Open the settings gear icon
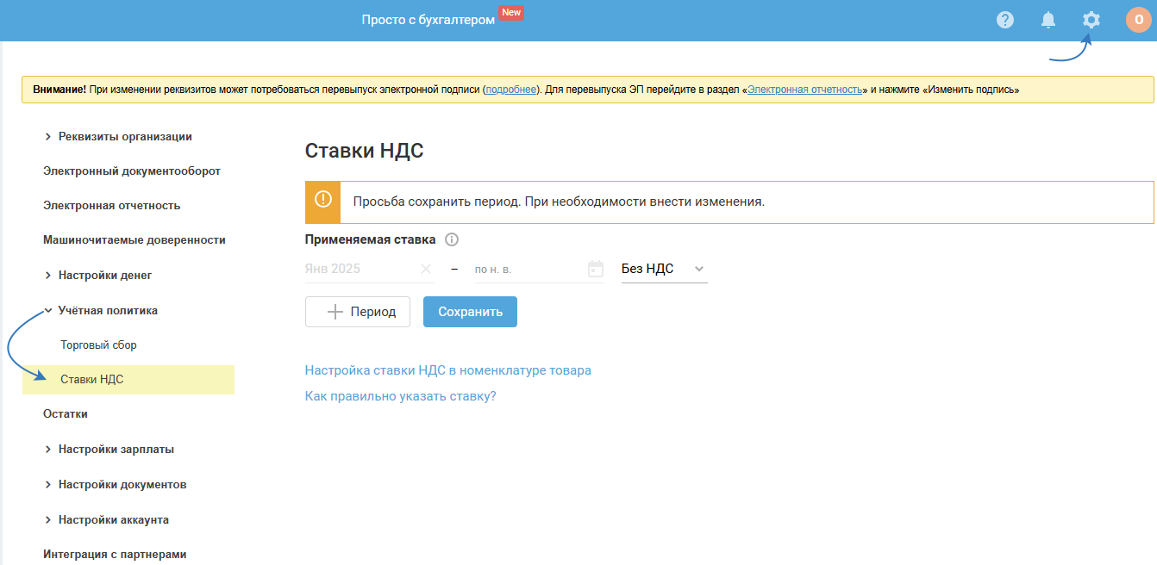 [1091, 20]
